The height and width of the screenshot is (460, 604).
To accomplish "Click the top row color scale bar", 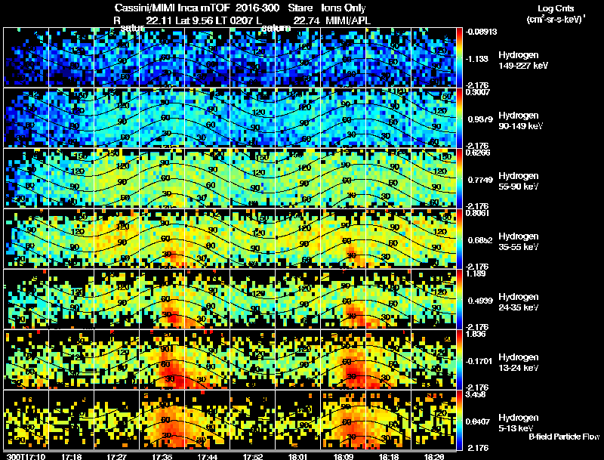I will tap(459, 57).
